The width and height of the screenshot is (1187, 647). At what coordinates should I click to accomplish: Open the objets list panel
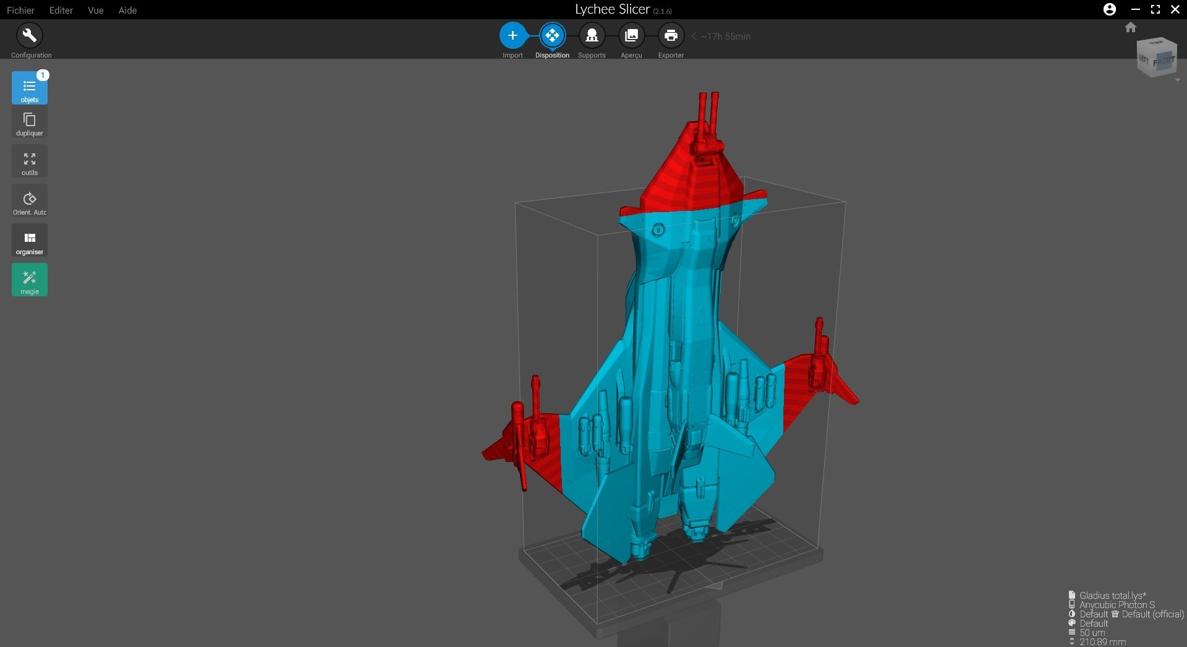(x=30, y=88)
